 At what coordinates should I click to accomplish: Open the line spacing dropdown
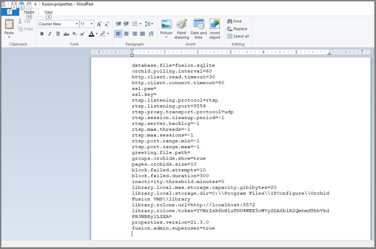pyautogui.click(x=150, y=24)
